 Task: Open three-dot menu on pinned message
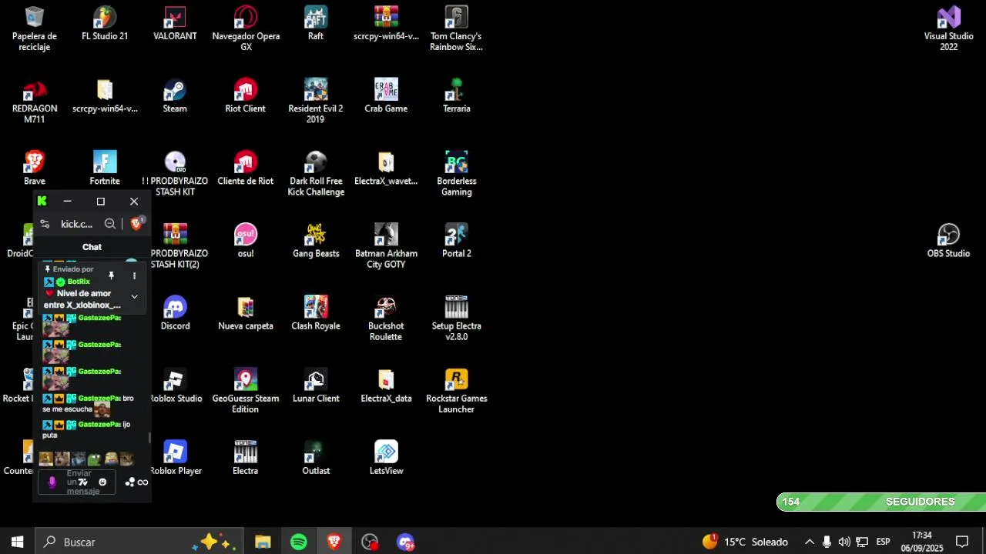pyautogui.click(x=134, y=275)
